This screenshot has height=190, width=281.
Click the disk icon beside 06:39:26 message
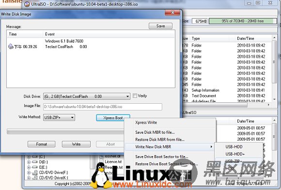click(11, 47)
